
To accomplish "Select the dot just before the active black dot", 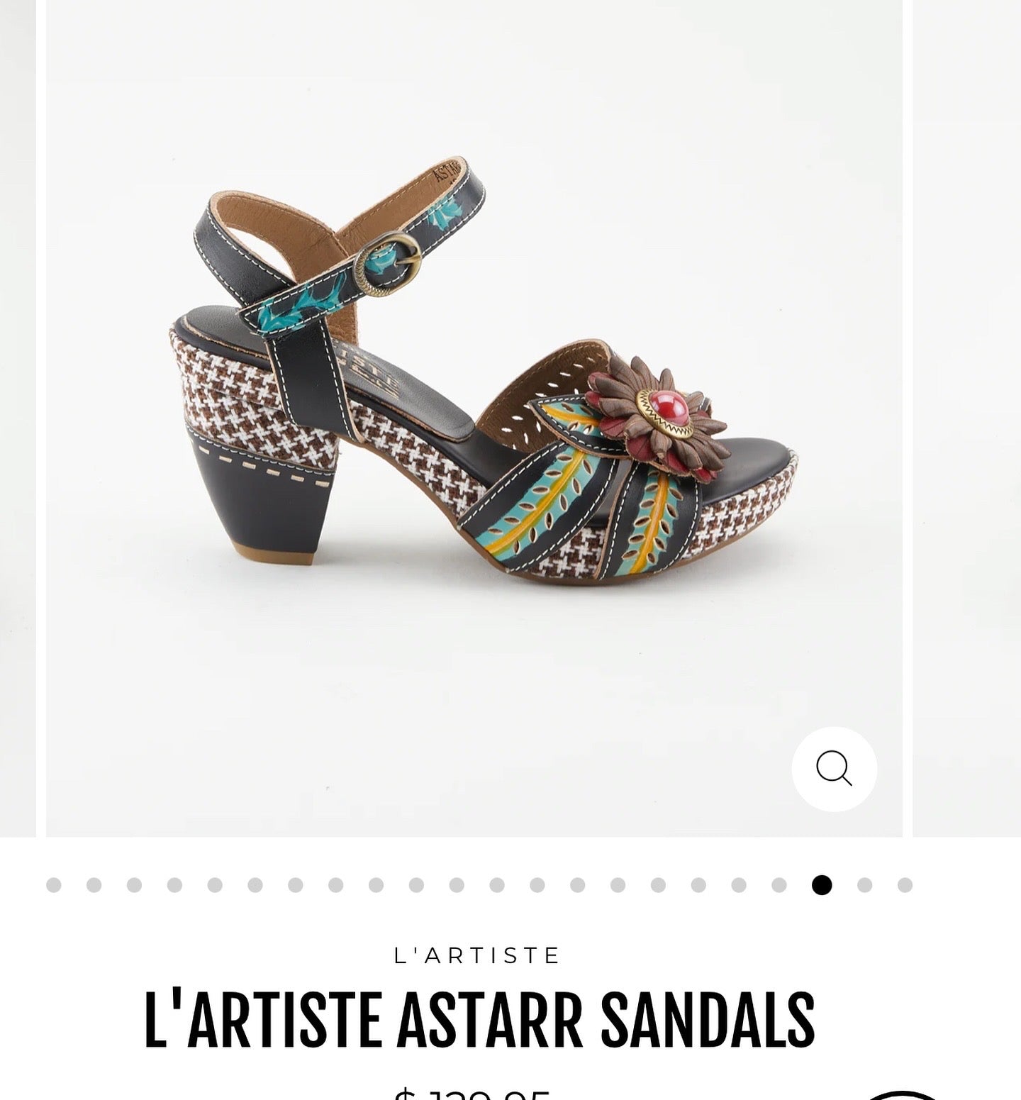I will point(779,885).
